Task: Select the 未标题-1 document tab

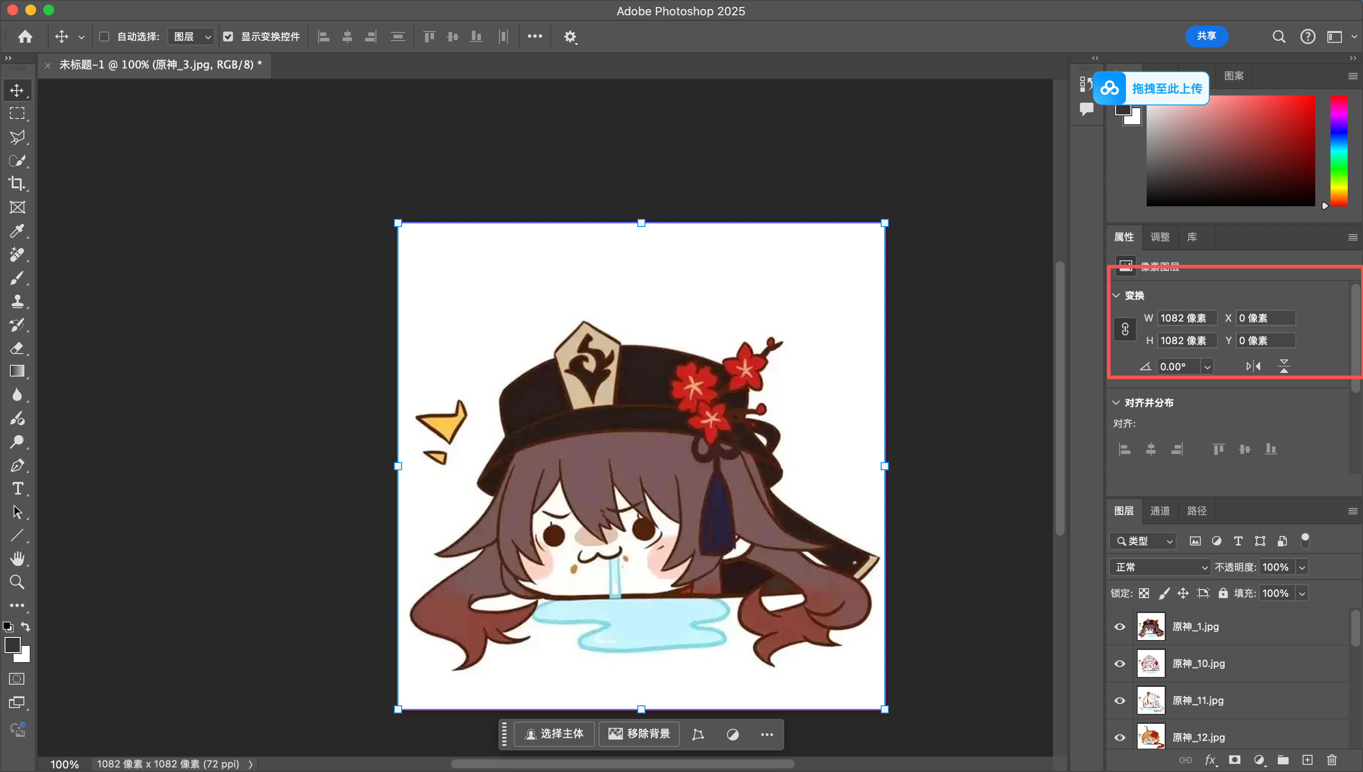Action: [x=160, y=65]
